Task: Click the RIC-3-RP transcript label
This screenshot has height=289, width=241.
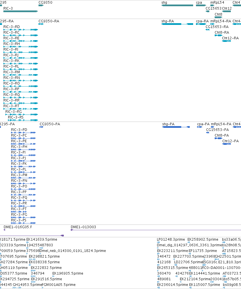Action: pyautogui.click(x=11, y=89)
